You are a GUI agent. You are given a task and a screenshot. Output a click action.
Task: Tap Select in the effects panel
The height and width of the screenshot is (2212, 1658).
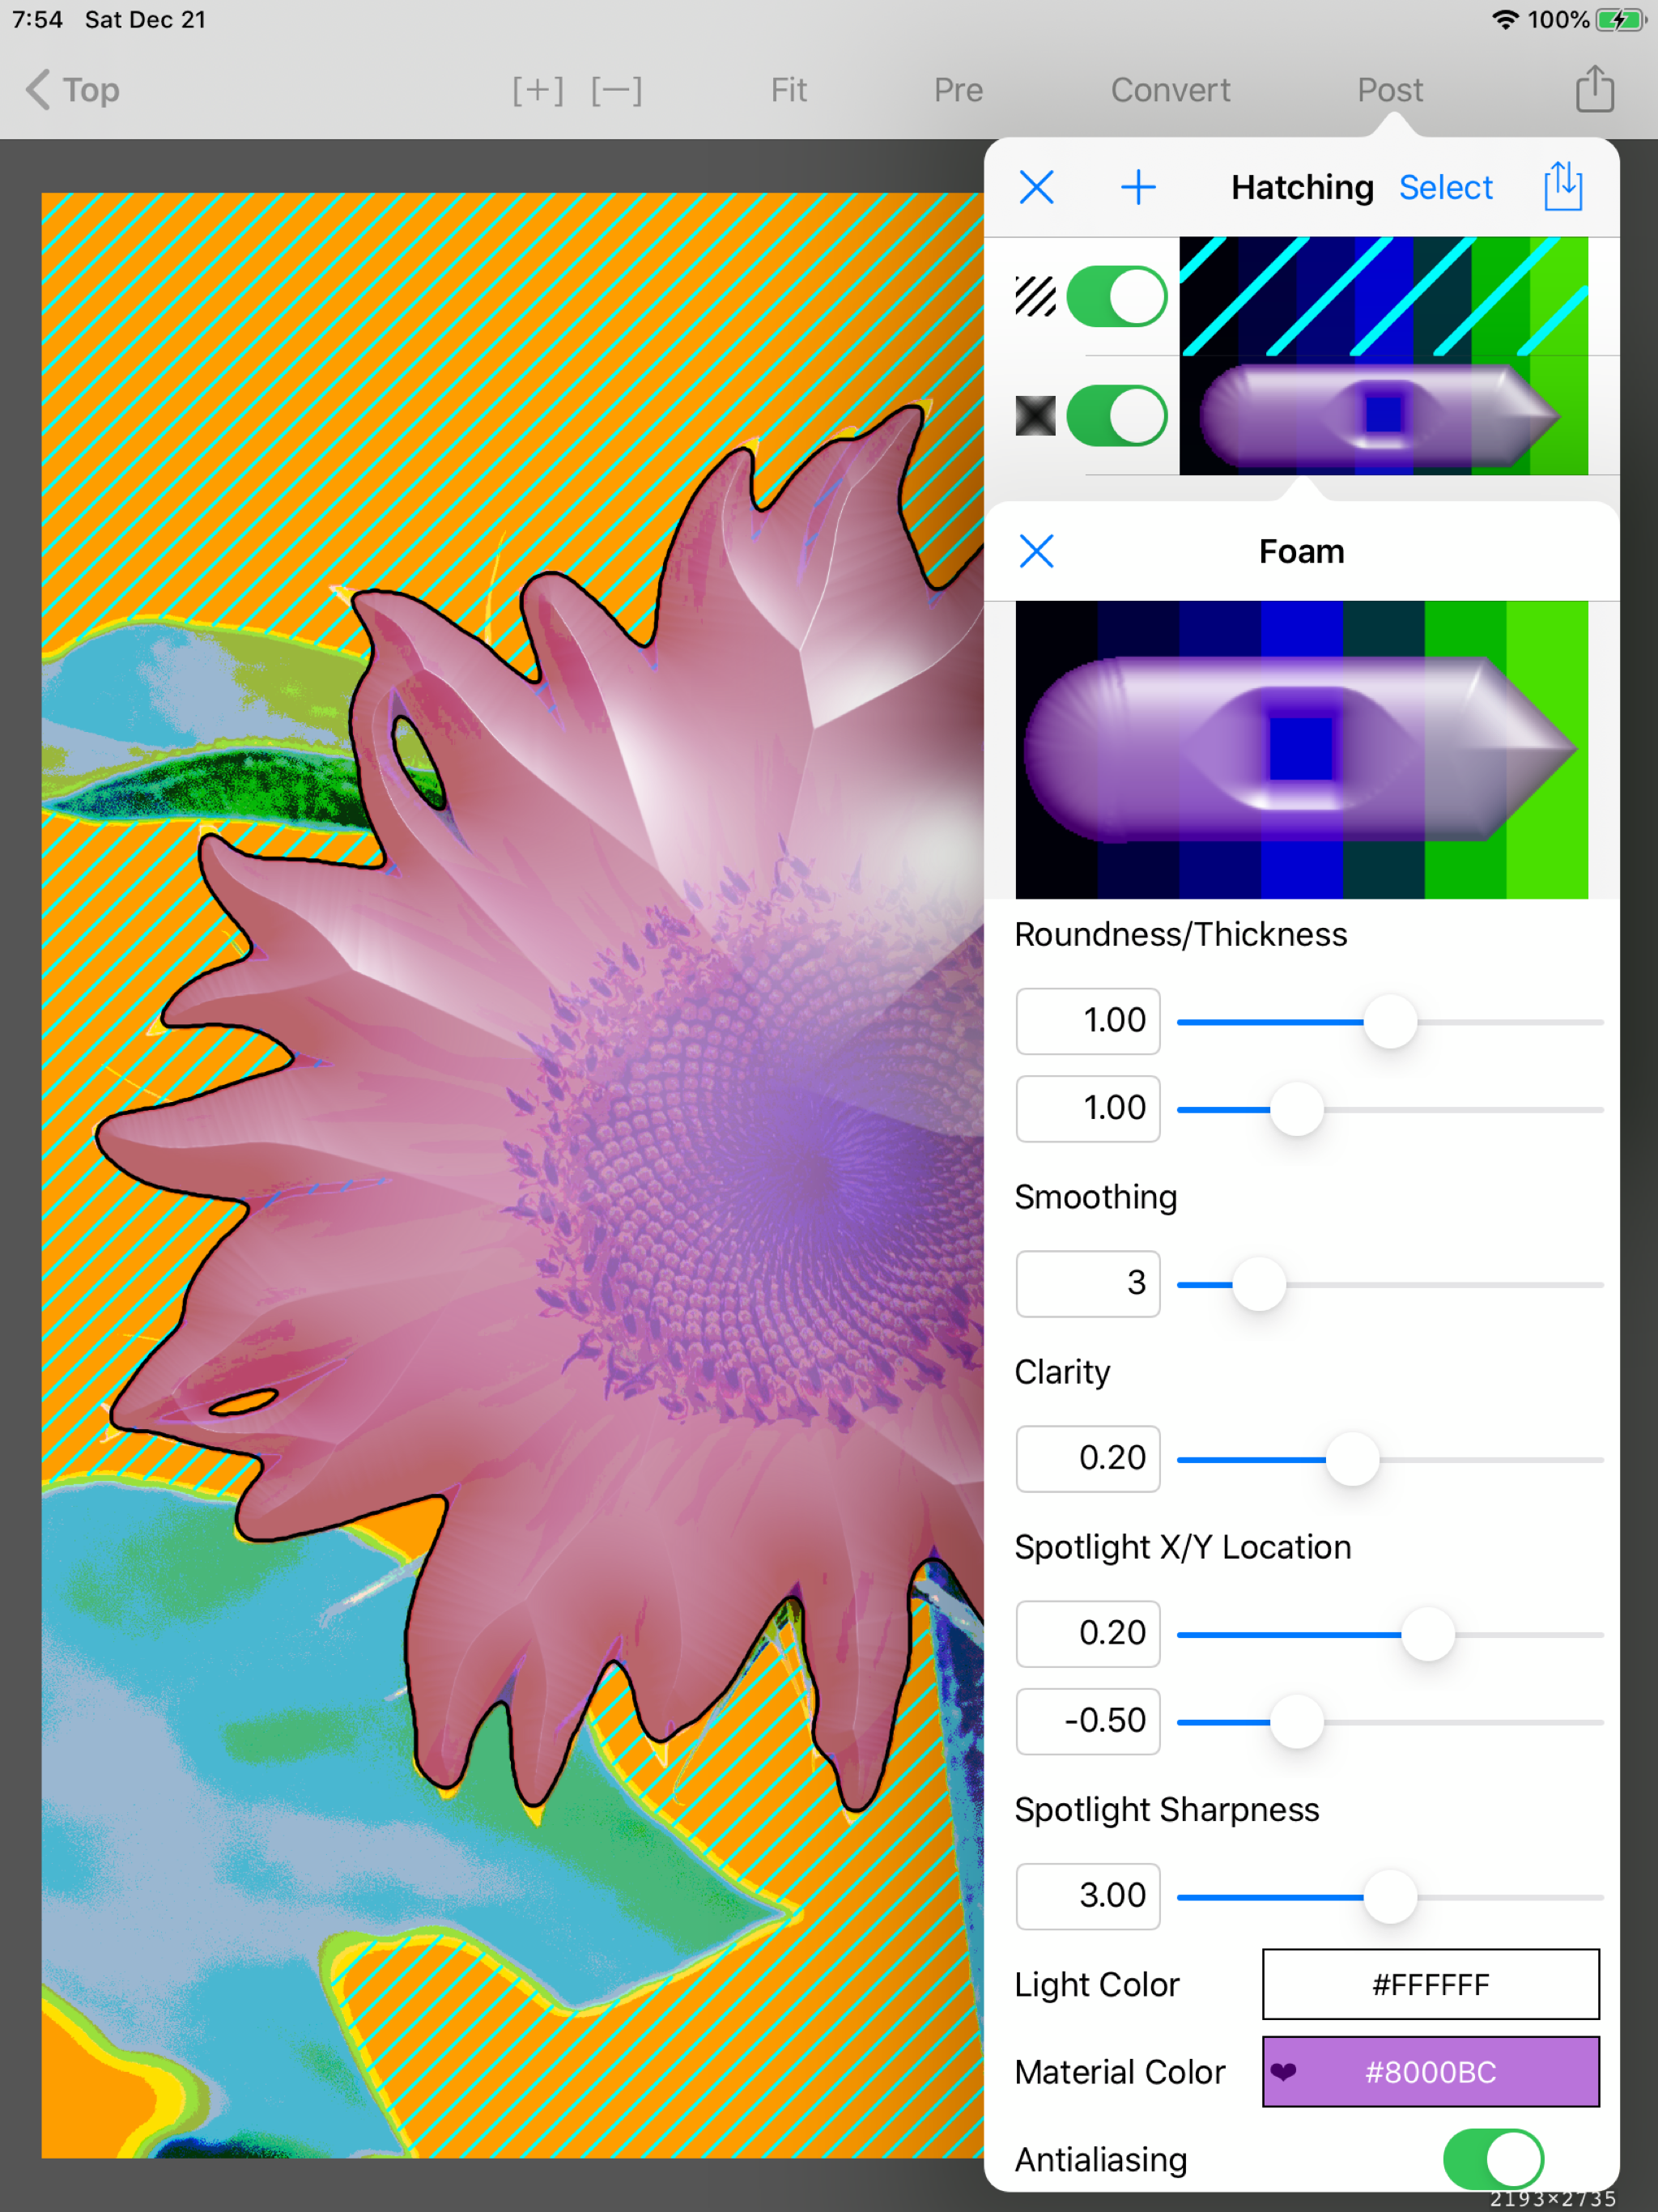point(1445,187)
